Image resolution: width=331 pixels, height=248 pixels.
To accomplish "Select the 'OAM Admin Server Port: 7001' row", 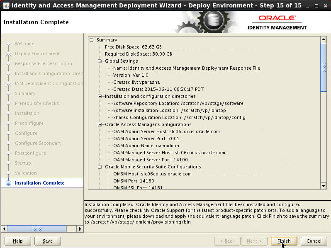I will [146, 139].
